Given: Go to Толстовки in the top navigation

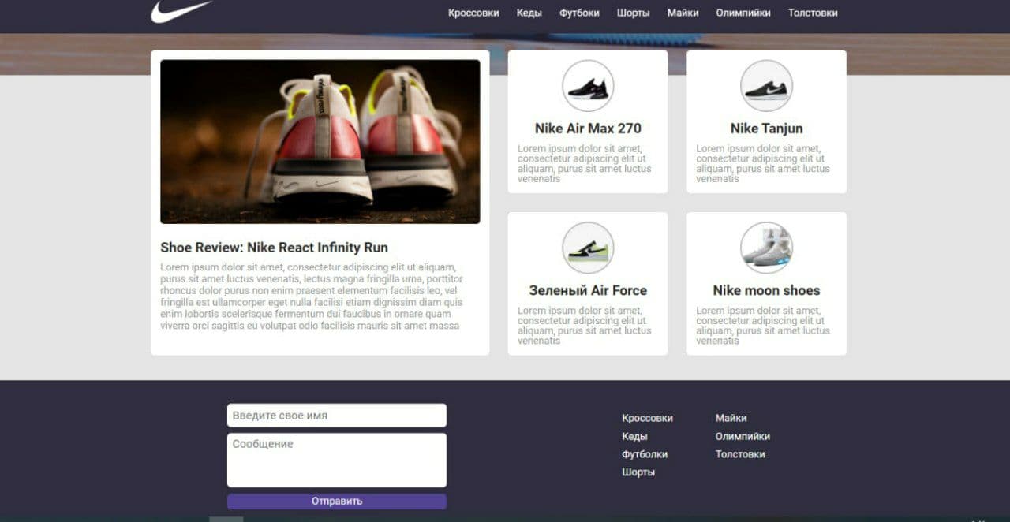Looking at the screenshot, I should (813, 13).
